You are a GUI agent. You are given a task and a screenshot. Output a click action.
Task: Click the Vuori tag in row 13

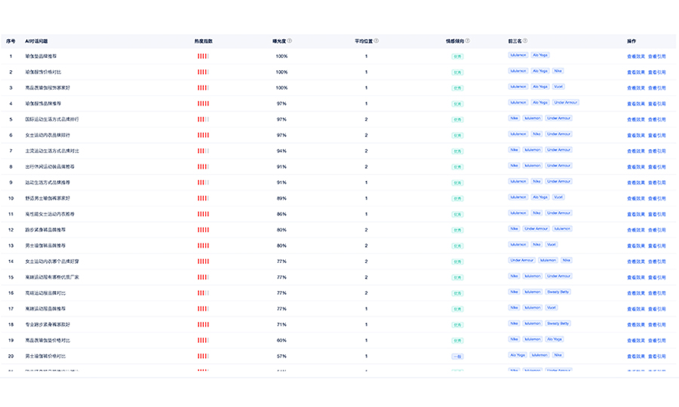point(551,244)
